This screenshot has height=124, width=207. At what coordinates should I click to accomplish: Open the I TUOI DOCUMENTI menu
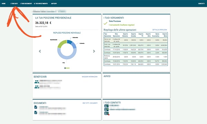tap(26, 3)
